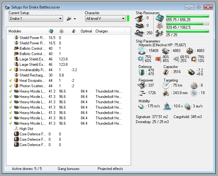This screenshot has height=176, width=218.
Task: Click the Powergrid column header icon
Action: coord(61,31)
